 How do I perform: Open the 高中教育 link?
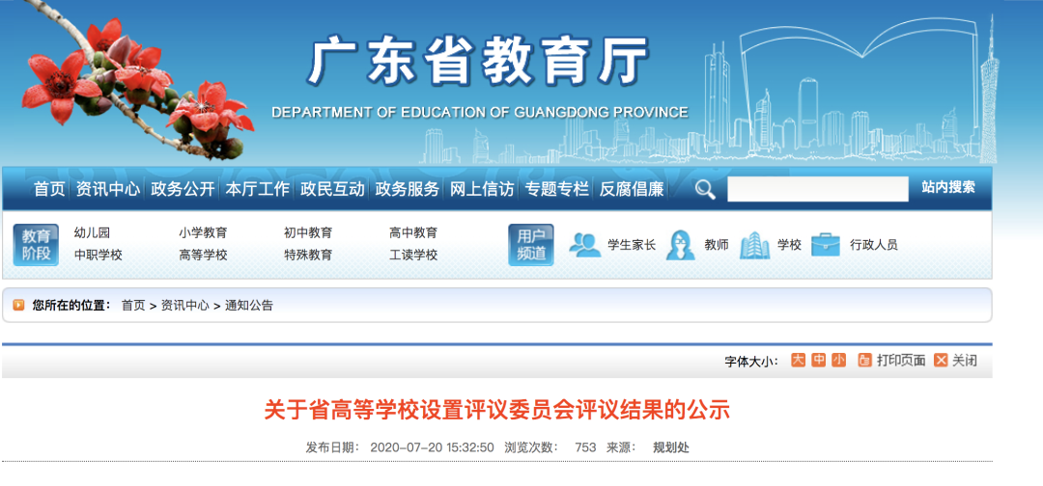pos(413,233)
